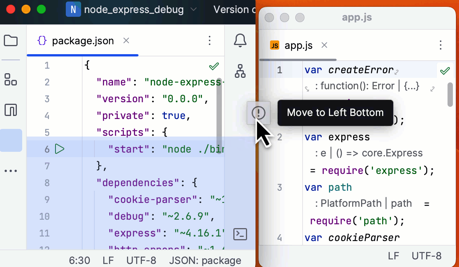Select the app.js editor tab
The height and width of the screenshot is (267, 459).
point(298,46)
